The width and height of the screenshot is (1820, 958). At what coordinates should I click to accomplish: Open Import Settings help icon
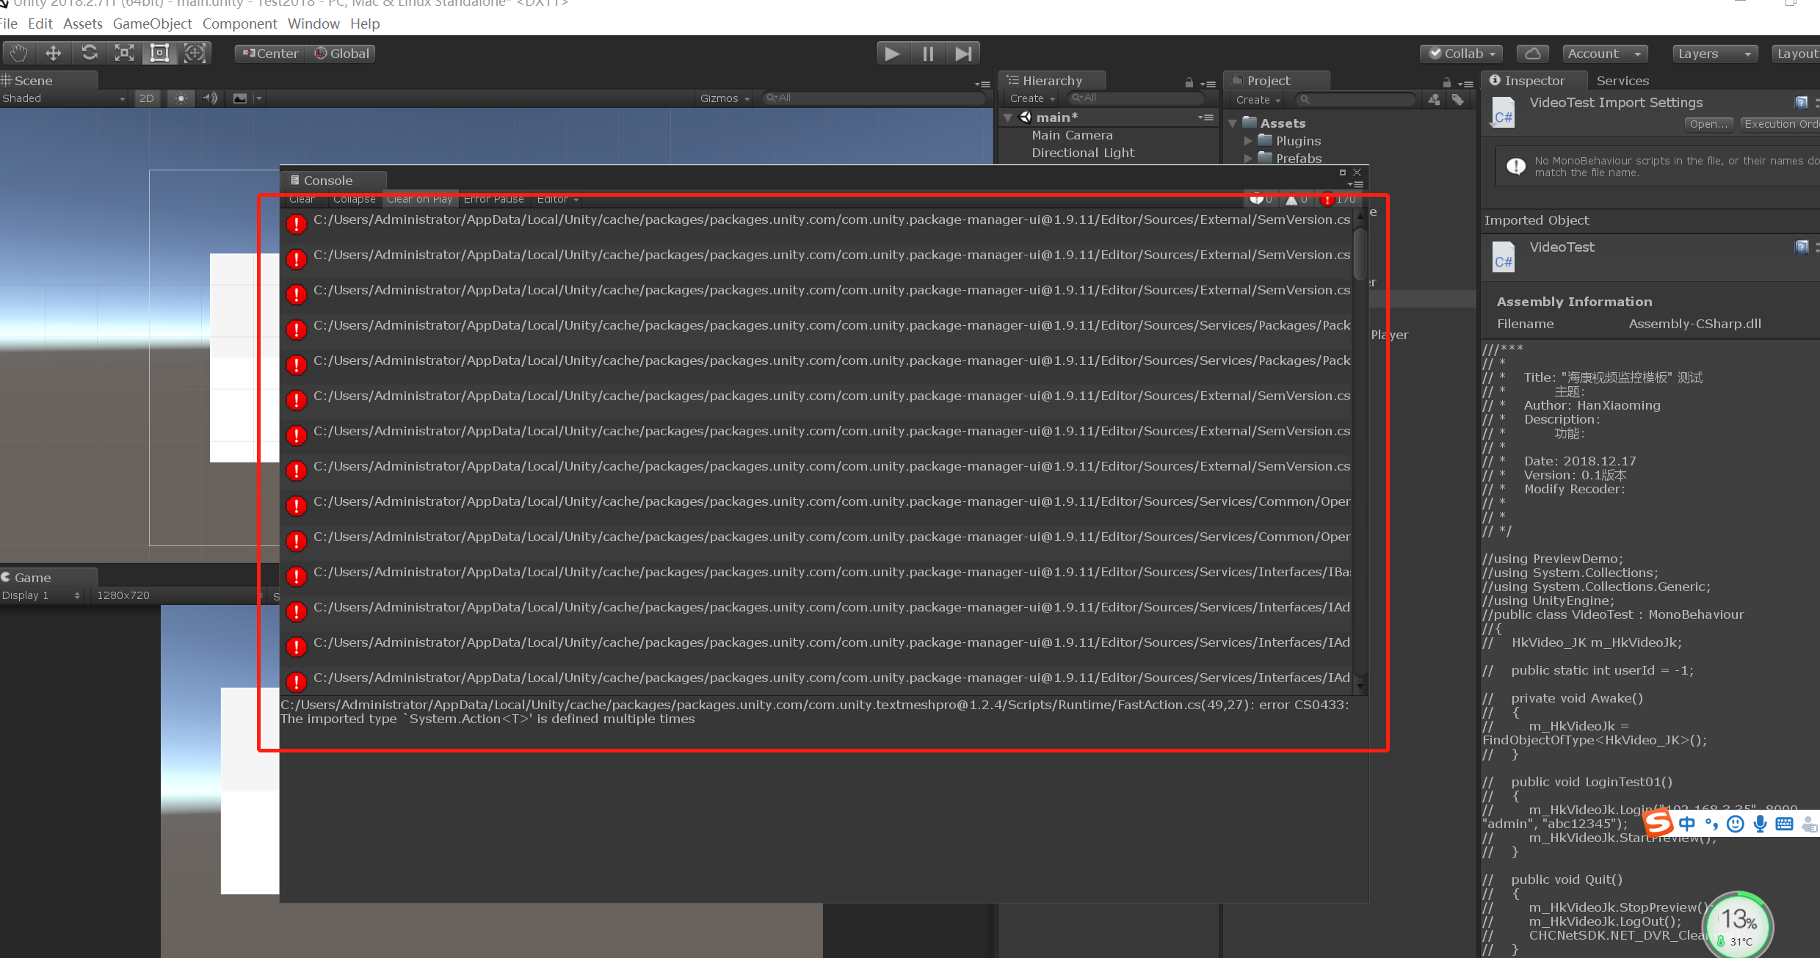click(1801, 102)
